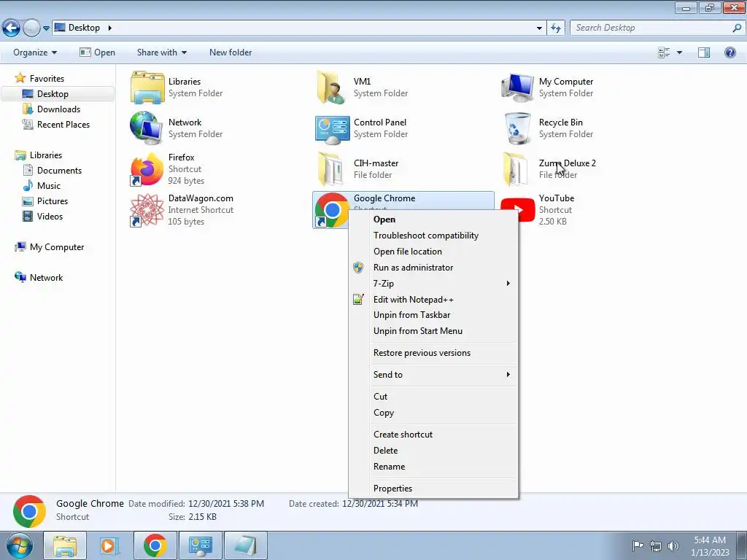Open the address bar history dropdown
This screenshot has height=560, width=747.
(539, 28)
